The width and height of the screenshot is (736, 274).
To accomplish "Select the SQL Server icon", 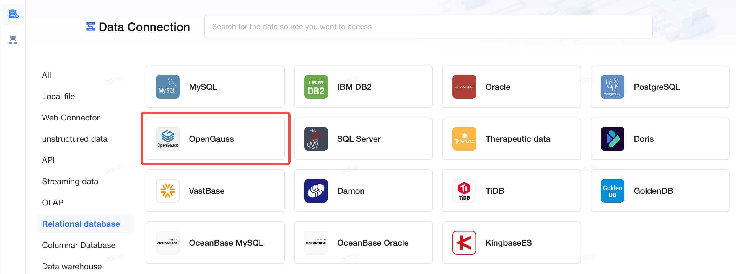I will tap(316, 139).
